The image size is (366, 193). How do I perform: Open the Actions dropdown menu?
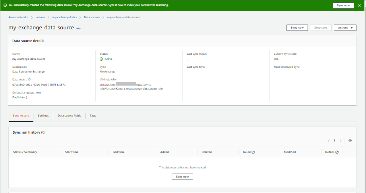[x=345, y=28]
